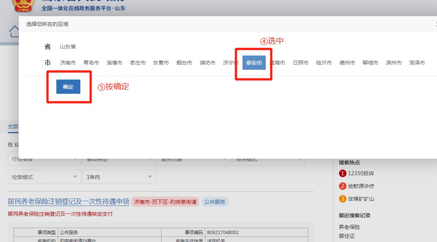Select 菏泽市 at end of city list
Image resolution: width=437 pixels, height=242 pixels.
pyautogui.click(x=417, y=63)
